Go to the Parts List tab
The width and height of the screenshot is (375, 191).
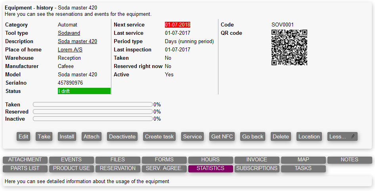coord(25,168)
